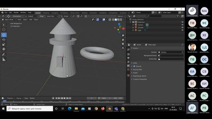Click the red X axis on the navigation gizmo
212x119 pixels.
[x=124, y=29]
